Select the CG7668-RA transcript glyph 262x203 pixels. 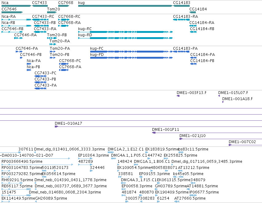[x=63, y=26]
